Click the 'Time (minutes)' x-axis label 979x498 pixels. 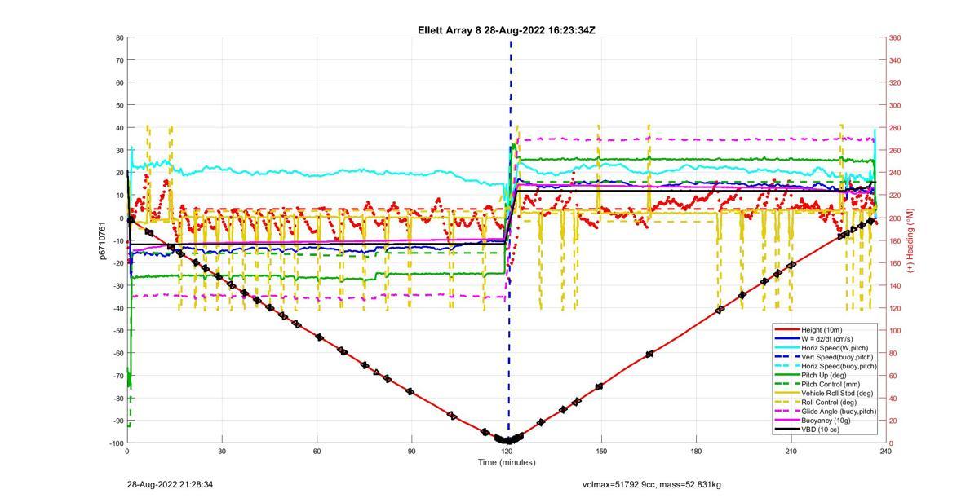(x=507, y=462)
